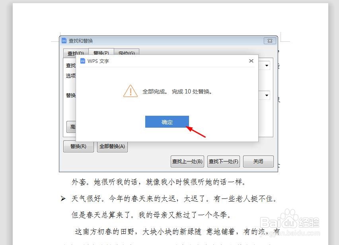Expand the replace-with dropdown arrow
The image size is (339, 245).
point(267,95)
